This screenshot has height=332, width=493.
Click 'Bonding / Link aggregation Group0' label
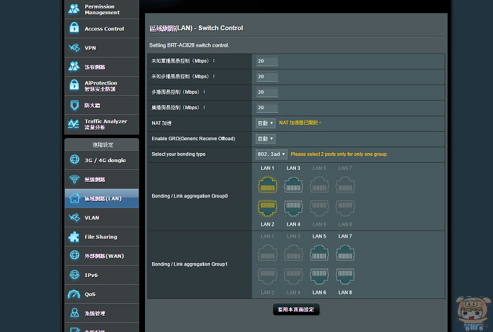pos(189,196)
